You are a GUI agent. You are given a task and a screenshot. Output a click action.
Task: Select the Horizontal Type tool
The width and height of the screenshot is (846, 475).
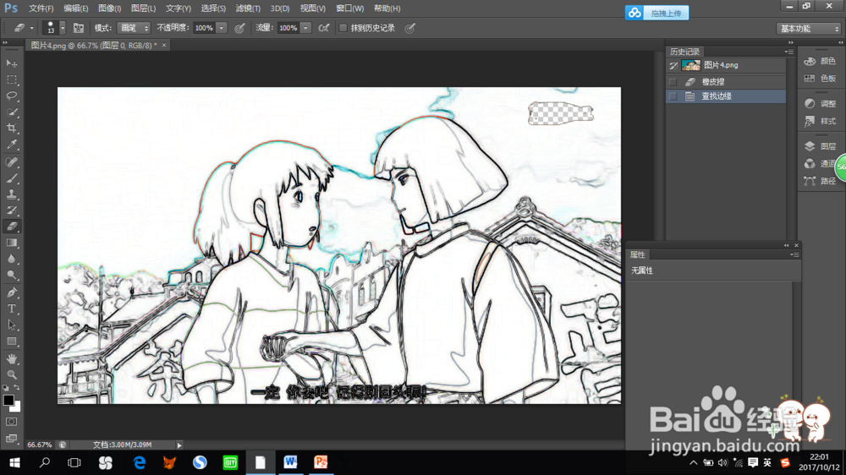[x=11, y=309]
